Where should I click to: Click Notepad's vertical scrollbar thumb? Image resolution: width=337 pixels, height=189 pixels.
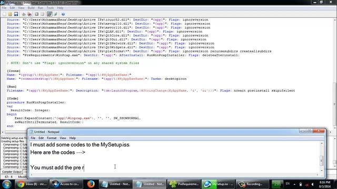click(x=322, y=160)
